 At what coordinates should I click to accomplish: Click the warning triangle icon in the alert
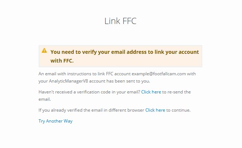[44, 51]
